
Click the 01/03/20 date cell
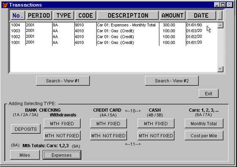194,31
